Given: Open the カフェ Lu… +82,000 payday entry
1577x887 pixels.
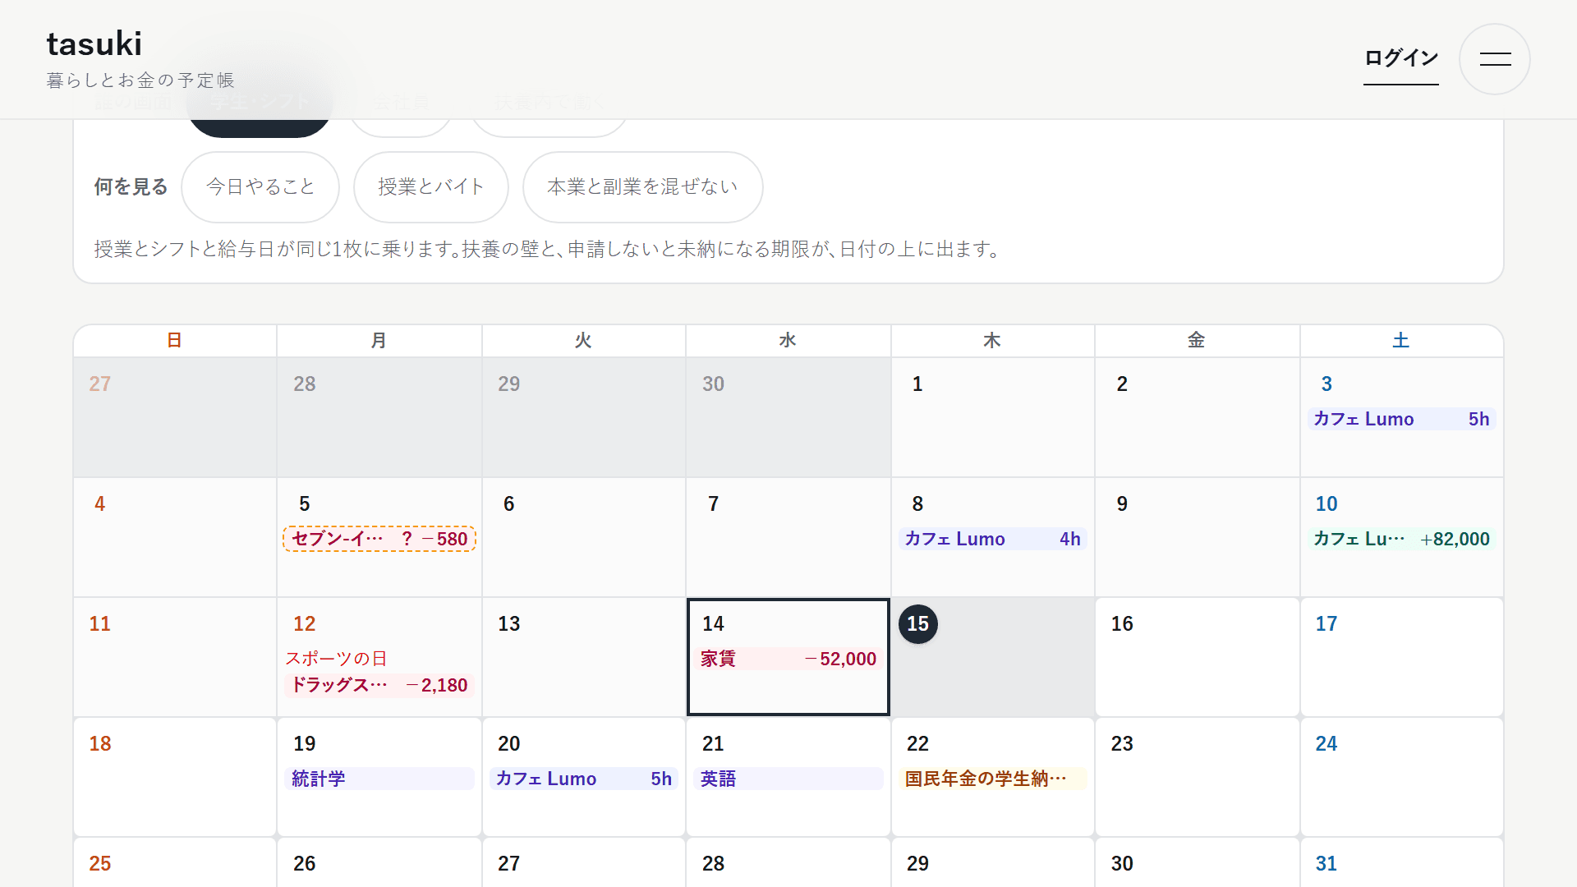Looking at the screenshot, I should (x=1401, y=539).
